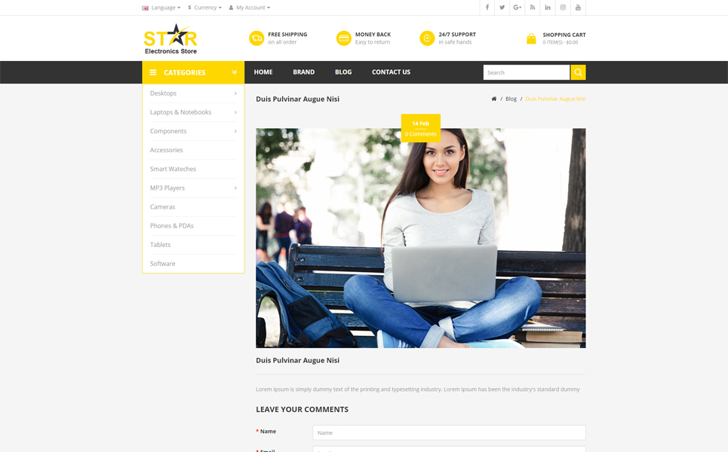The height and width of the screenshot is (452, 728).
Task: Open the Google Plus social icon
Action: point(518,8)
